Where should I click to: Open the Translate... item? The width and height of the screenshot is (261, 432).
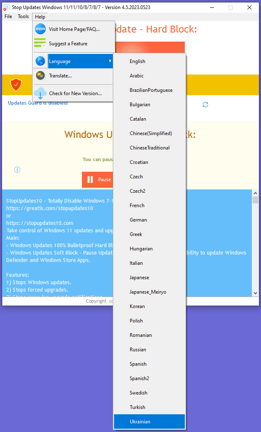tap(74, 75)
